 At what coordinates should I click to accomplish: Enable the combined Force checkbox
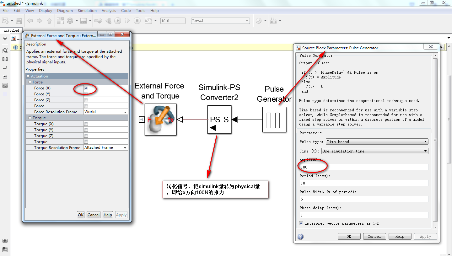(86, 106)
